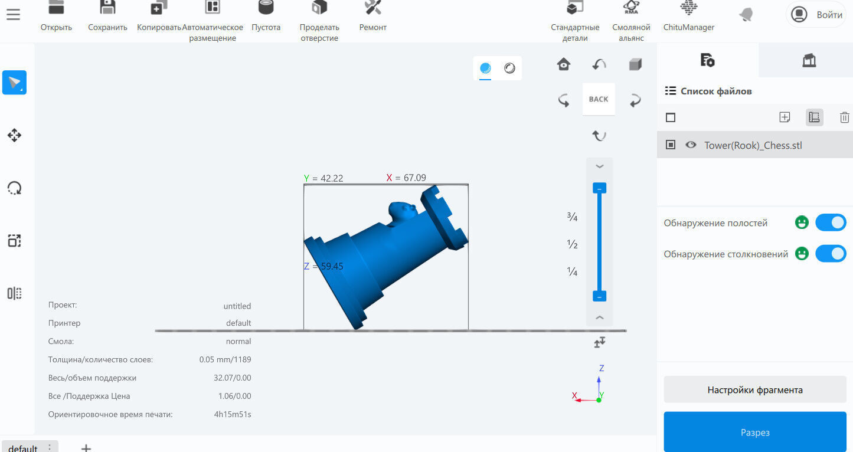Open Настройки фрагмента settings
The image size is (853, 452).
(x=755, y=389)
